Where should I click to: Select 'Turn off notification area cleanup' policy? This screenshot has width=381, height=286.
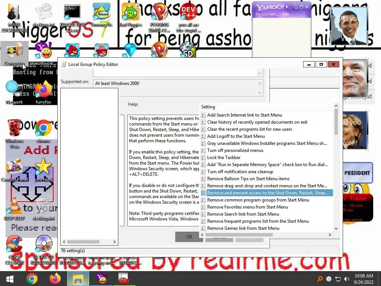240,172
